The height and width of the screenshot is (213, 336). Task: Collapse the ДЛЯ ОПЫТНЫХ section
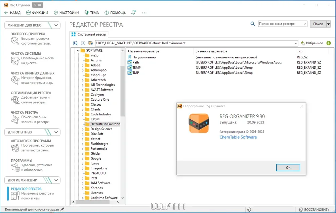point(56,132)
